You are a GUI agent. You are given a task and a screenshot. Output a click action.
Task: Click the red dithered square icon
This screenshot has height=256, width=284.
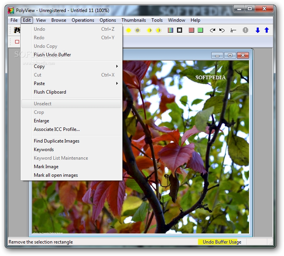191,30
